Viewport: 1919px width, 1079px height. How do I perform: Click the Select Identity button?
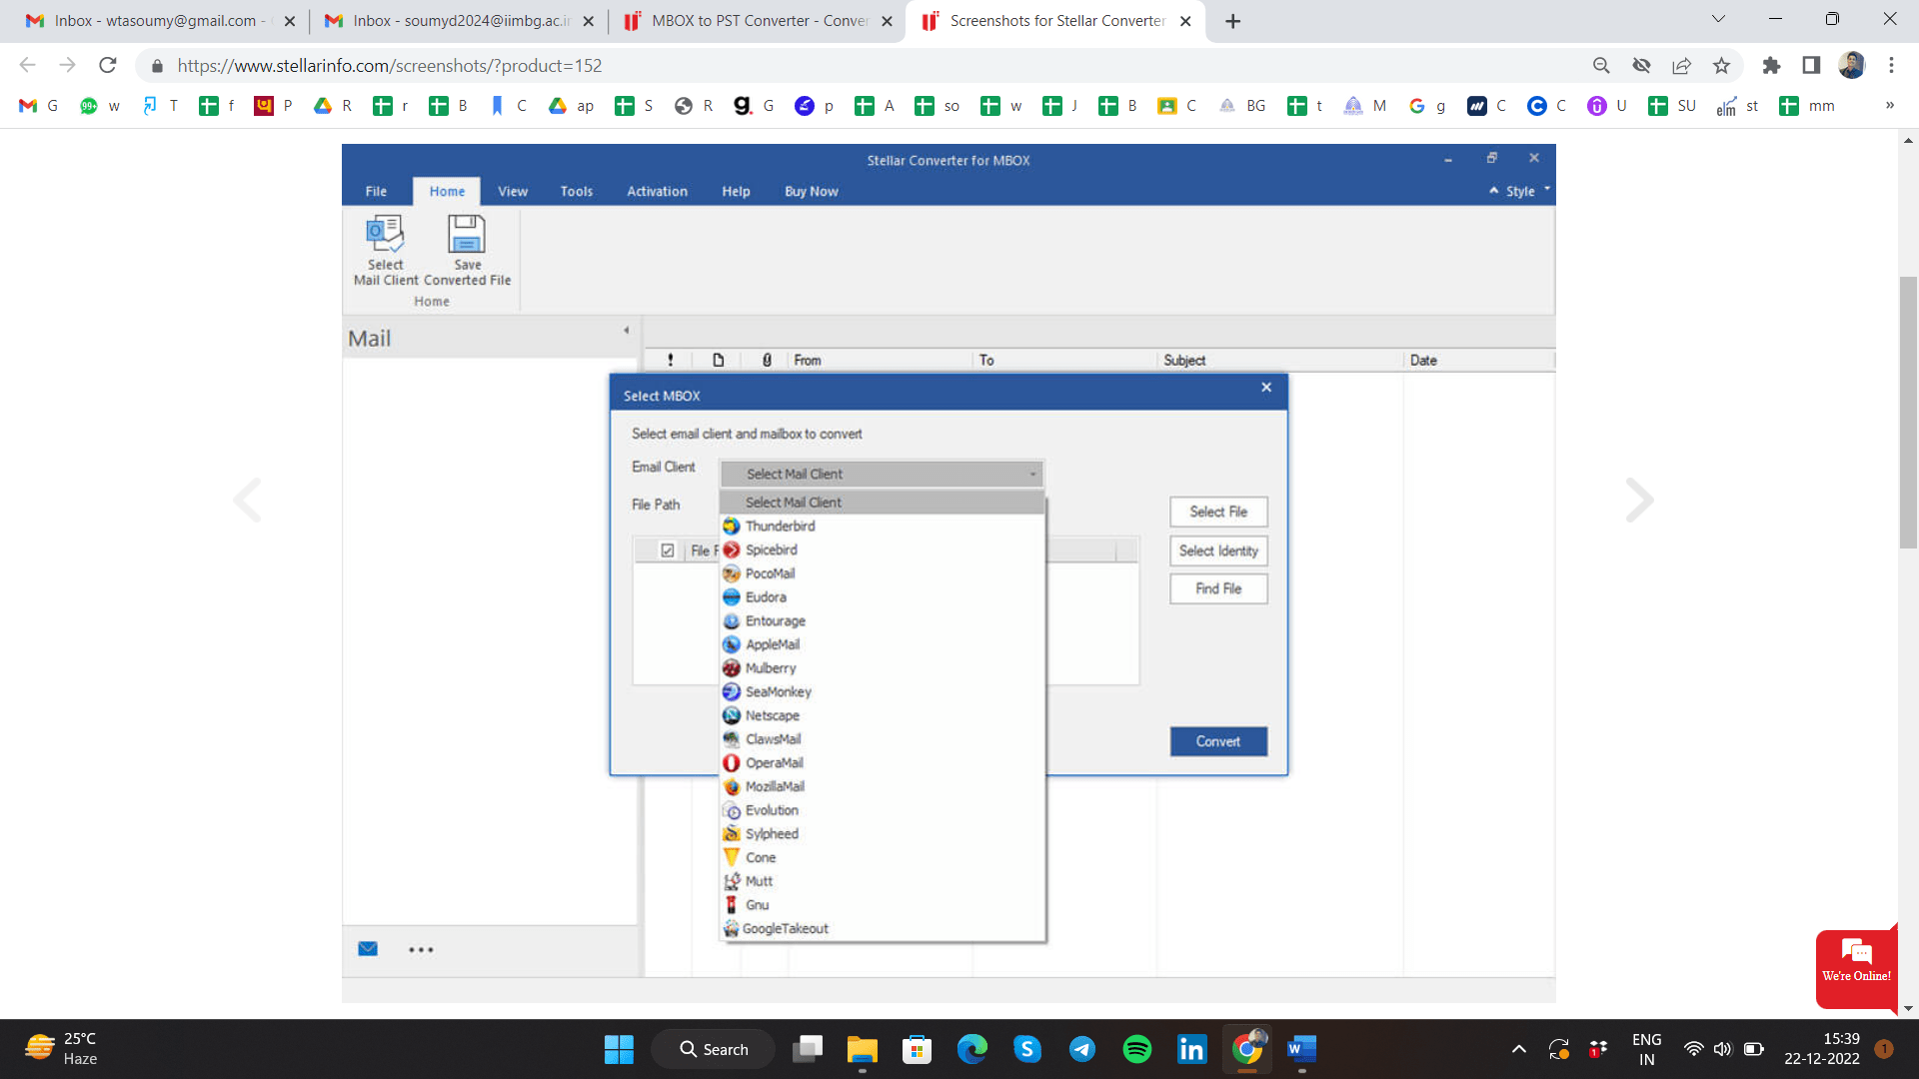(1218, 550)
